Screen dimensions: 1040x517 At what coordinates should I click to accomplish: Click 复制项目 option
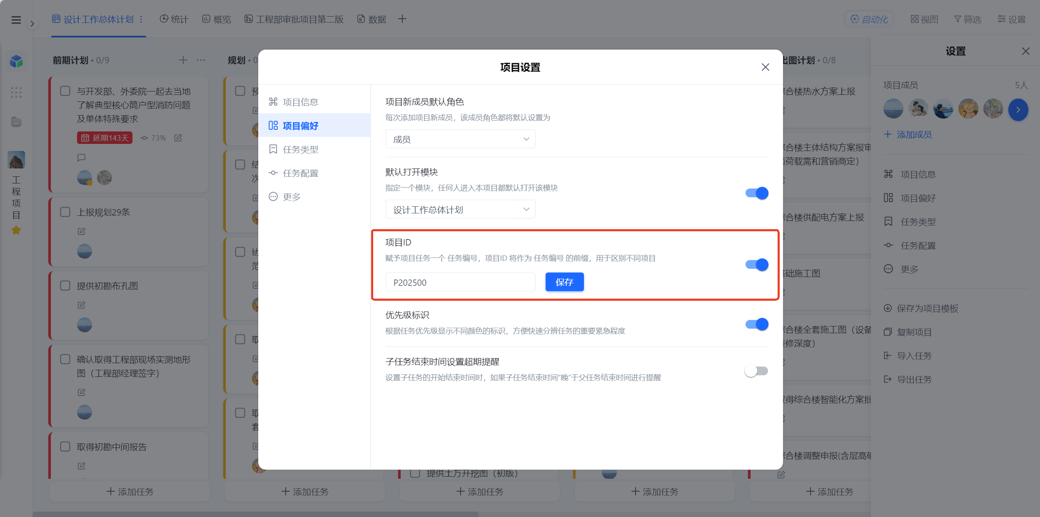tap(908, 332)
